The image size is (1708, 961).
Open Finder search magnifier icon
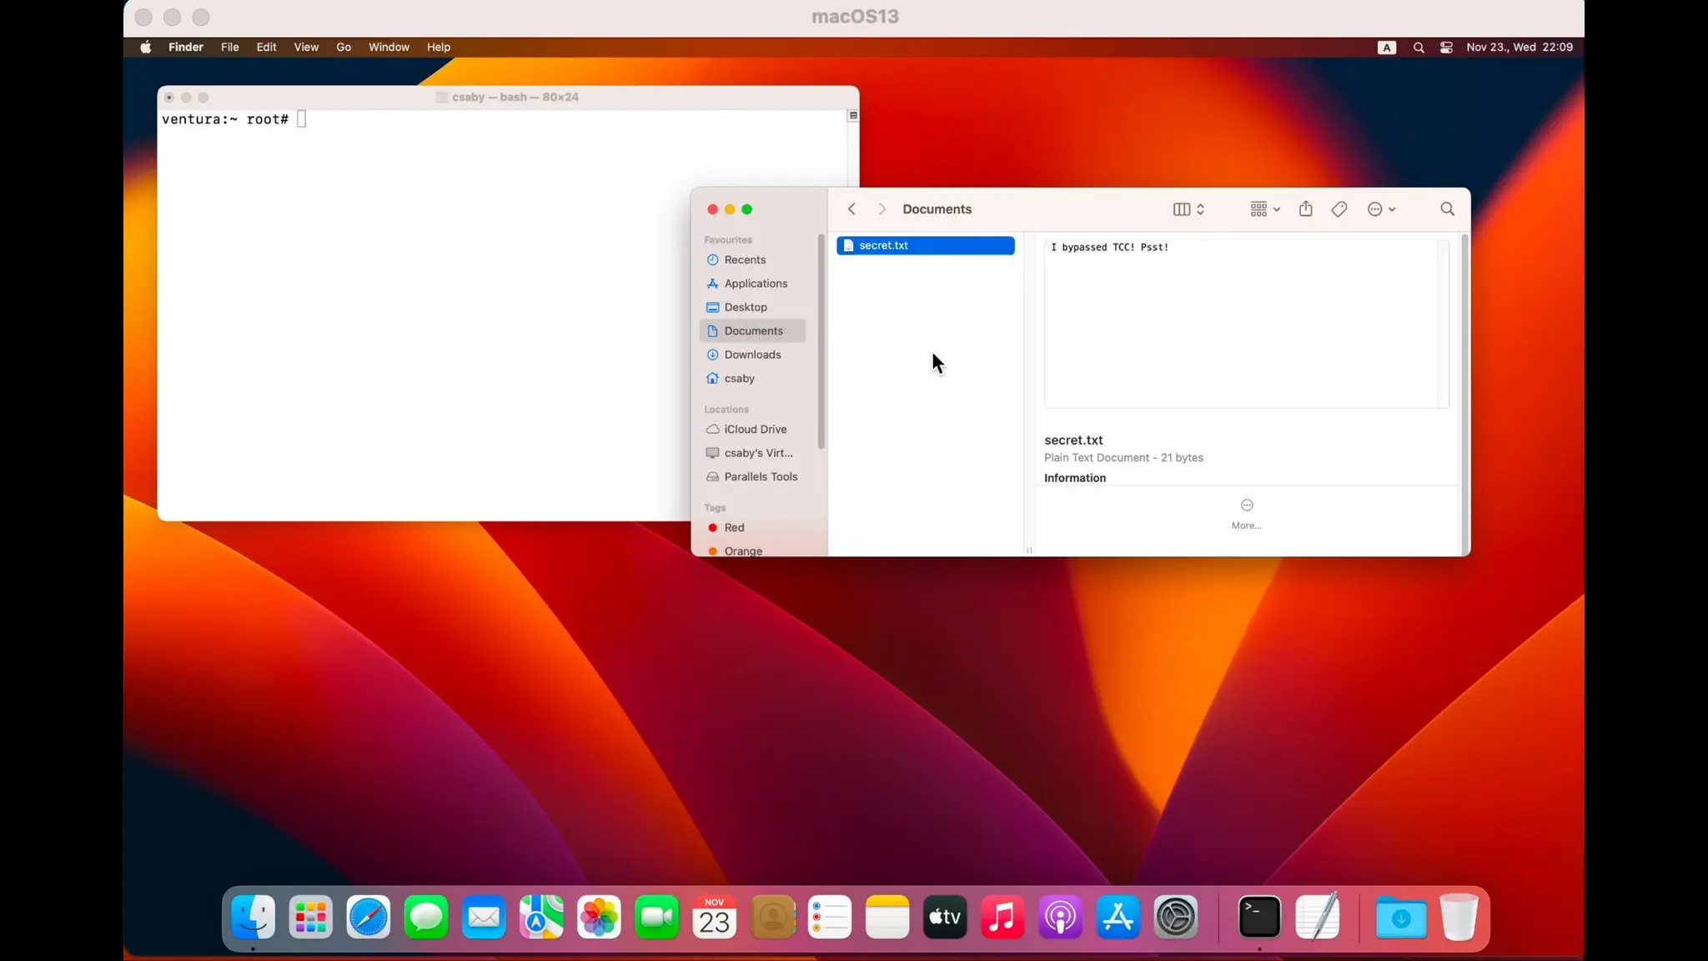coord(1447,209)
